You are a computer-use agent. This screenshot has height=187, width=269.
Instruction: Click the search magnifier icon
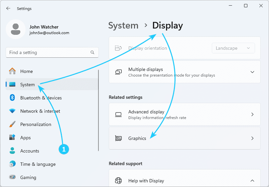[92, 52]
